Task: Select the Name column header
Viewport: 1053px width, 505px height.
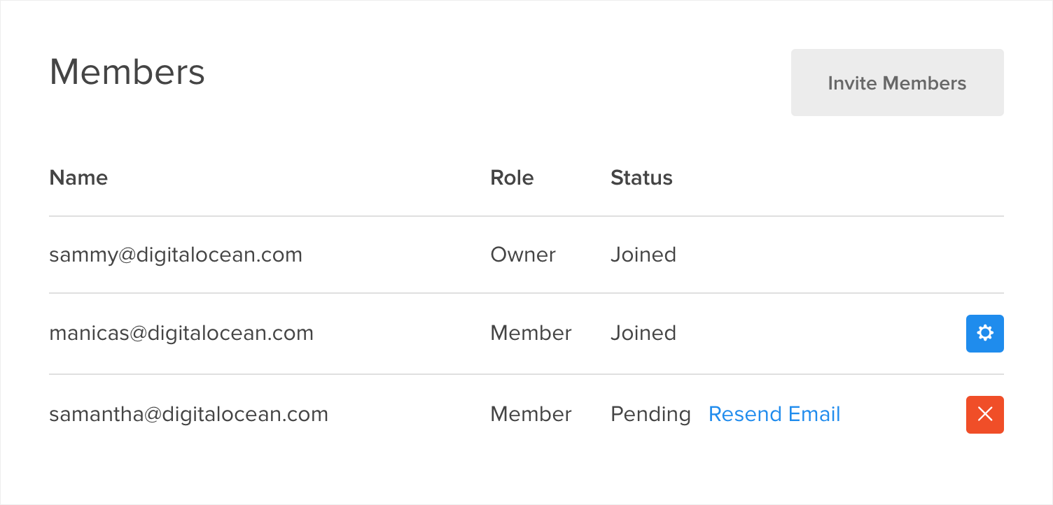Action: 78,178
